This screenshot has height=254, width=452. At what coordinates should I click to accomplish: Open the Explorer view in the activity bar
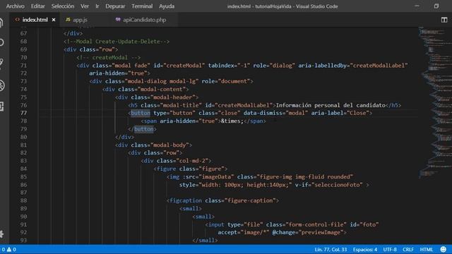1,23
